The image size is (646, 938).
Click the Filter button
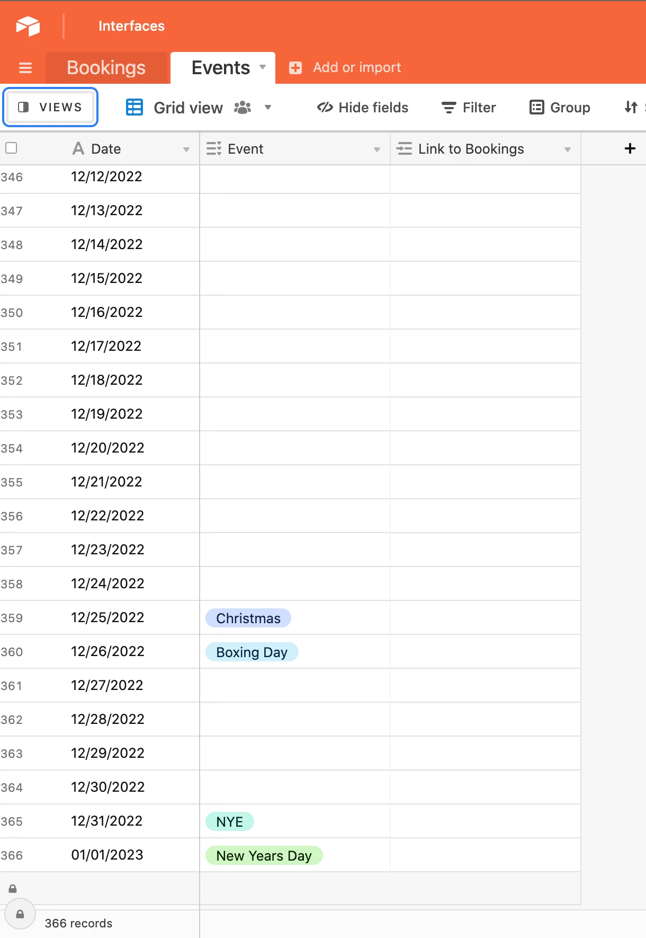469,108
